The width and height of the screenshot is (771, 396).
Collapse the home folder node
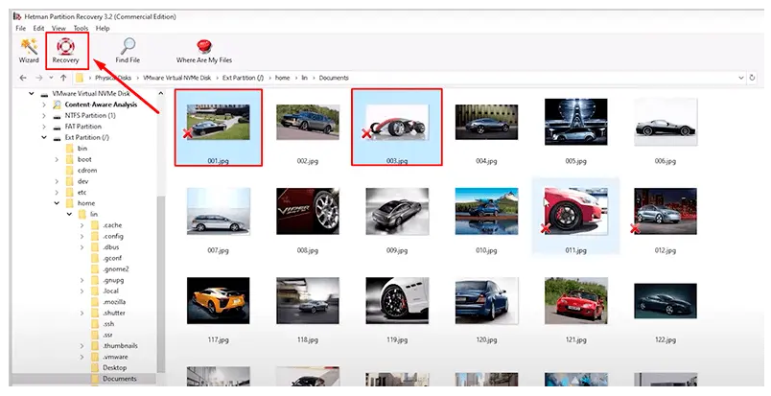pyautogui.click(x=57, y=203)
